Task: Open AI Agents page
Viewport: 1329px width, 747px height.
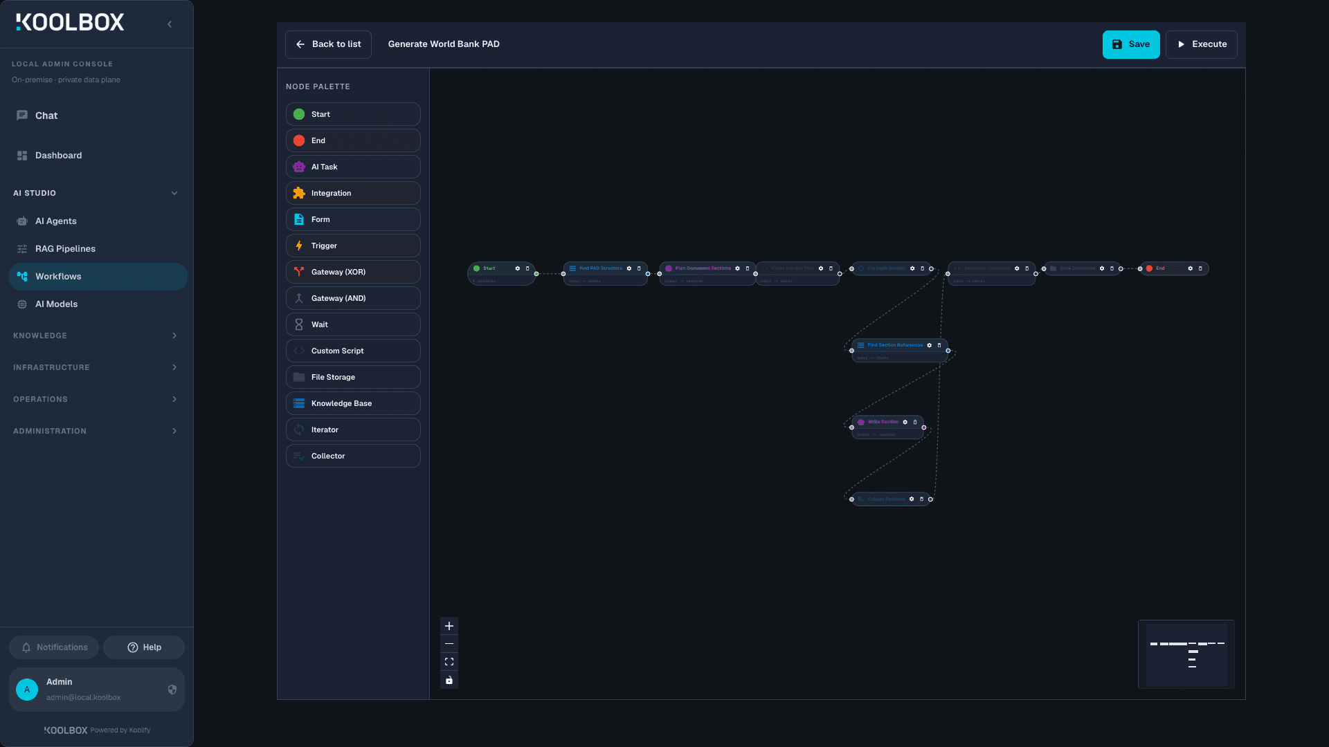Action: pyautogui.click(x=97, y=221)
